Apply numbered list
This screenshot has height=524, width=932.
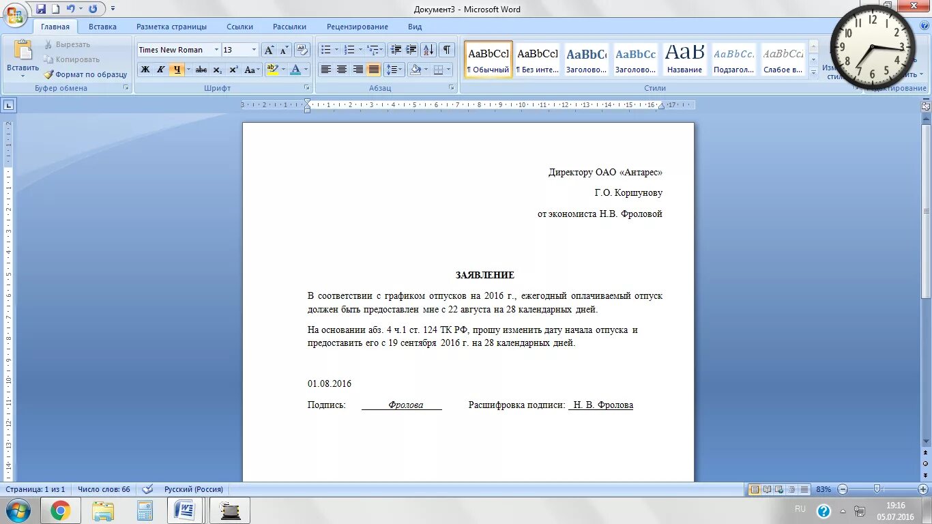coord(349,50)
